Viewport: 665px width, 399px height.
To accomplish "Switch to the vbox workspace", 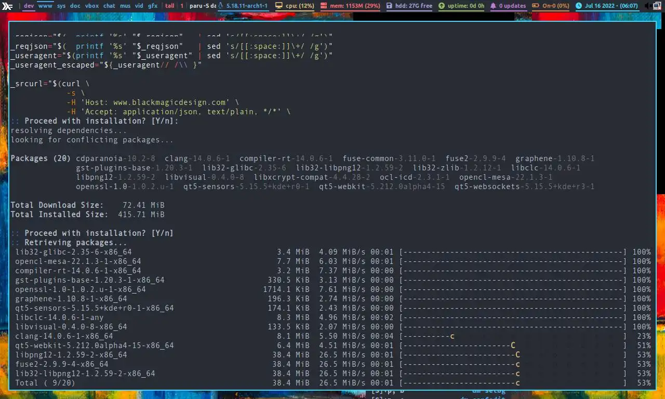I will pyautogui.click(x=92, y=6).
